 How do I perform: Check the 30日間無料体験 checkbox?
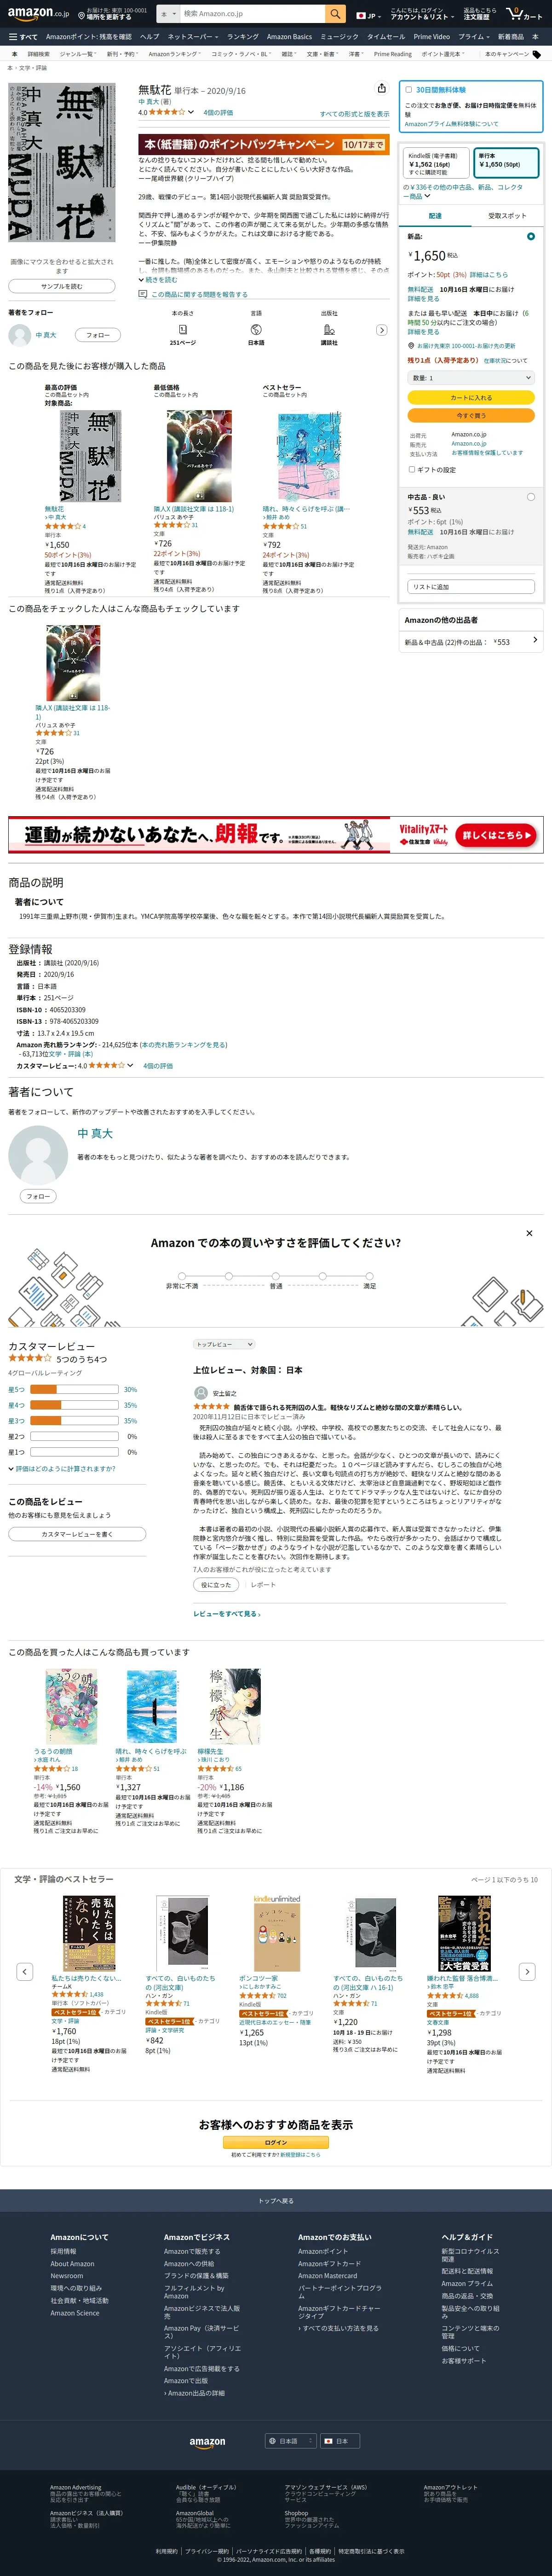click(408, 90)
